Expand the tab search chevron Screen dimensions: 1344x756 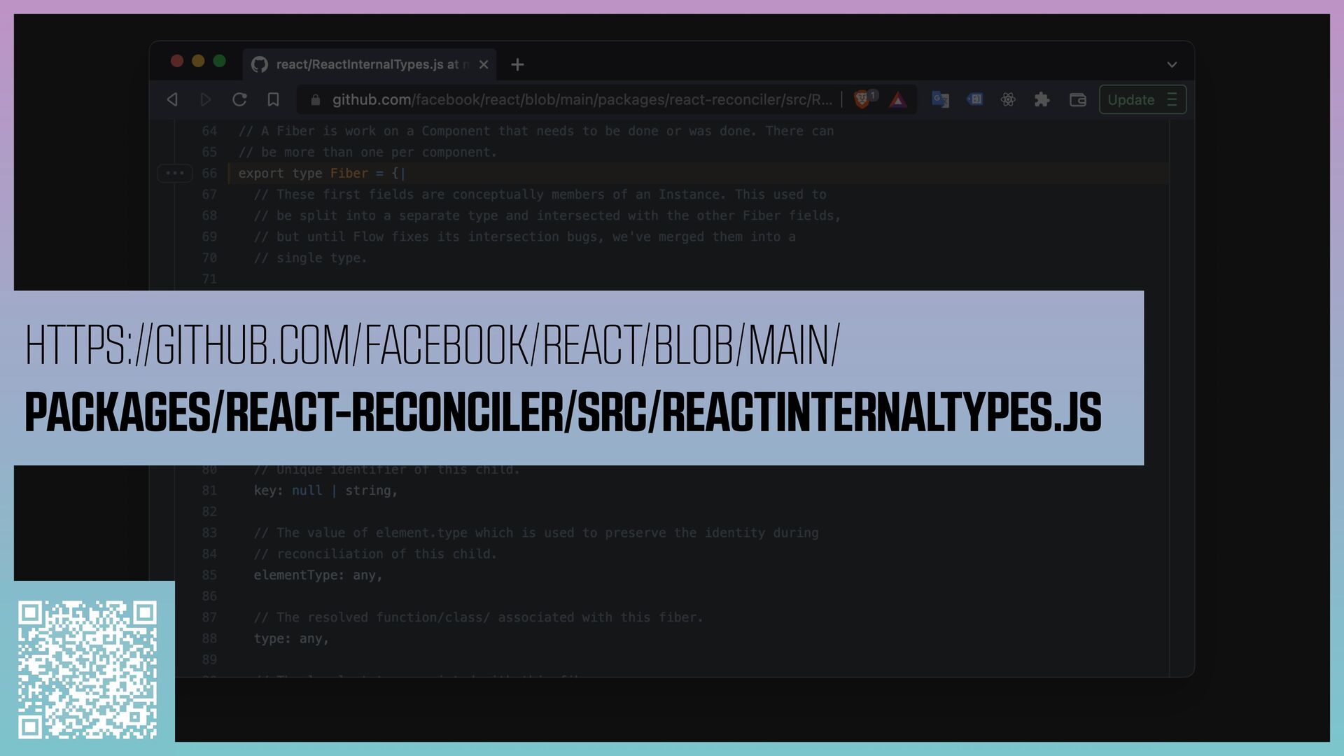(1172, 64)
